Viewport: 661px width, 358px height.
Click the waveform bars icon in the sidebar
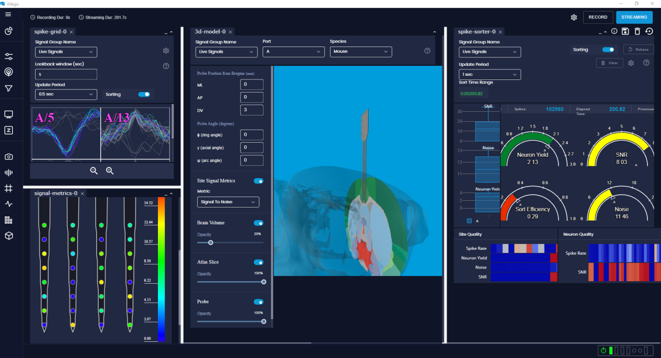coord(8,172)
